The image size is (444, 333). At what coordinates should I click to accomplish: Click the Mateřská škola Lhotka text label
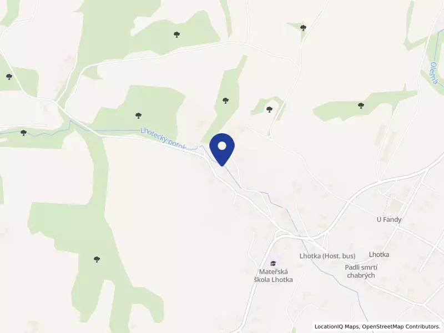coord(273,275)
